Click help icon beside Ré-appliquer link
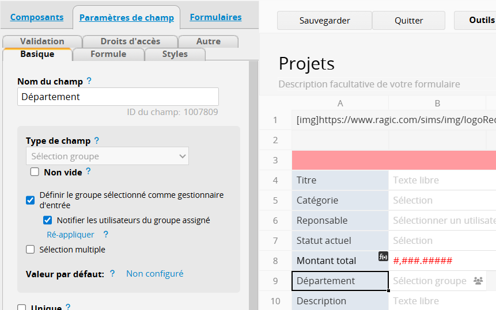Viewport: 496px width, 310px height. [x=105, y=234]
